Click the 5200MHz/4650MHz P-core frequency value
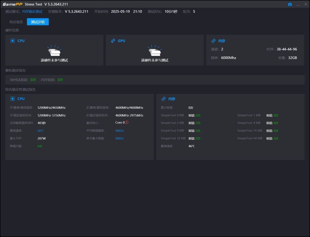 pyautogui.click(x=52, y=108)
